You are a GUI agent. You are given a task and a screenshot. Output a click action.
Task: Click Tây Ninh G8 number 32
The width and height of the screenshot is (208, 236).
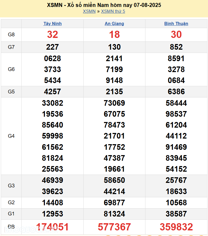click(x=52, y=34)
